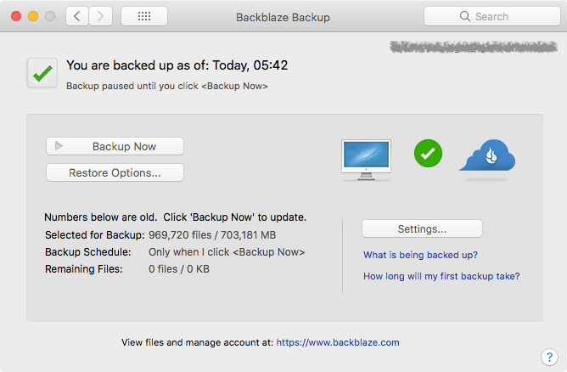Open help with the question mark button
This screenshot has width=567, height=372.
(549, 358)
